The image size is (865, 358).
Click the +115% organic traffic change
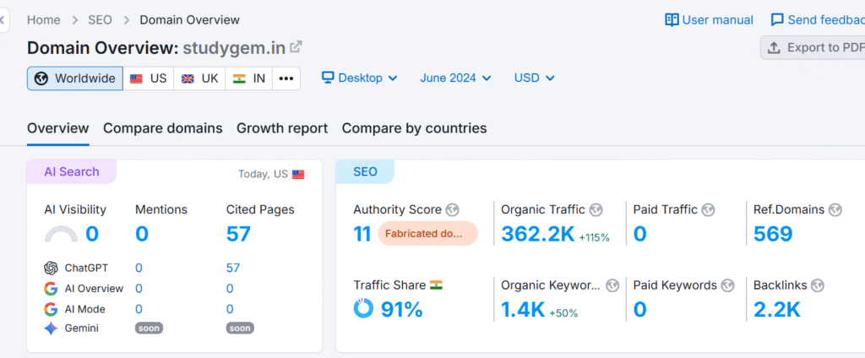(x=594, y=238)
